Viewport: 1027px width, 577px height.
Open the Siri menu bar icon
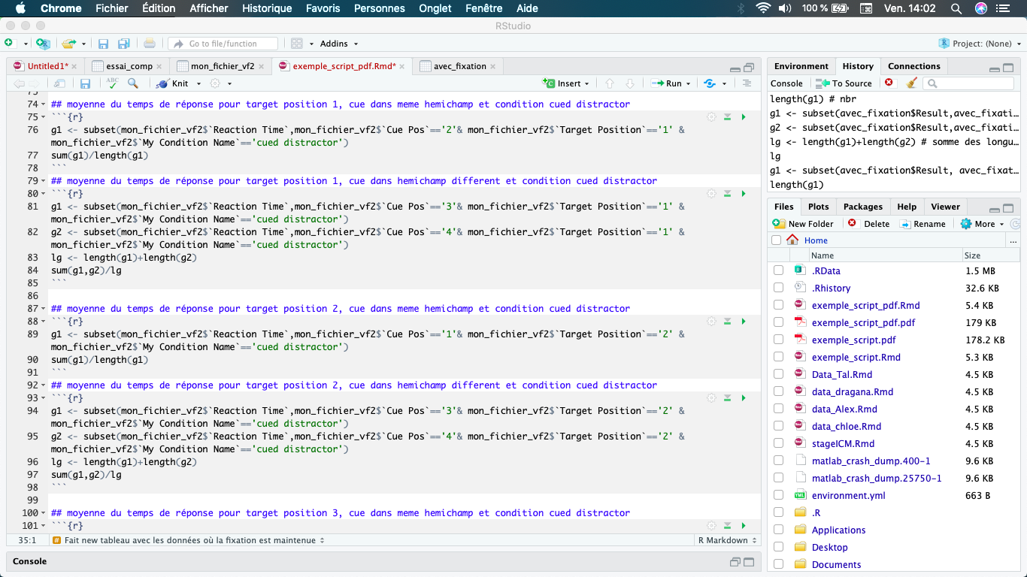coord(981,8)
